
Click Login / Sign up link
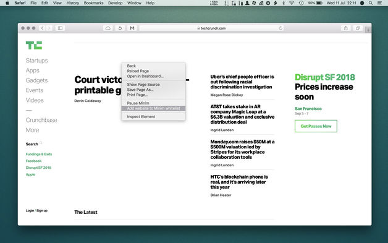click(36, 211)
